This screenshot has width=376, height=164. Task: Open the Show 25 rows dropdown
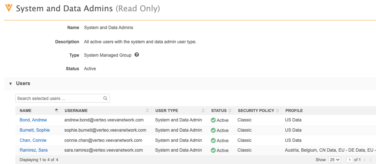tap(334, 160)
